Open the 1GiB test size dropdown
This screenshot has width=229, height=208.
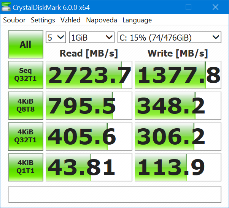(92, 37)
